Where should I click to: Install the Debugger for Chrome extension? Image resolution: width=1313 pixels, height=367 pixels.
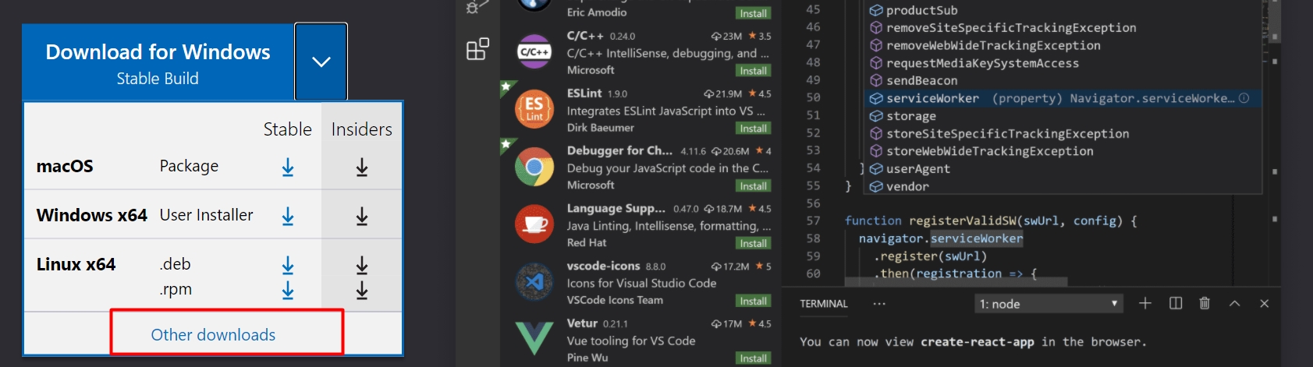753,186
